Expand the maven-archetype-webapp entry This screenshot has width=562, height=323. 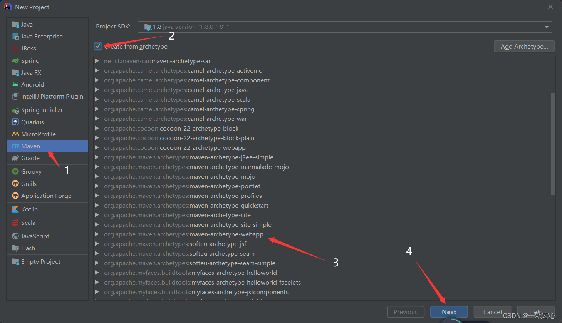[97, 234]
